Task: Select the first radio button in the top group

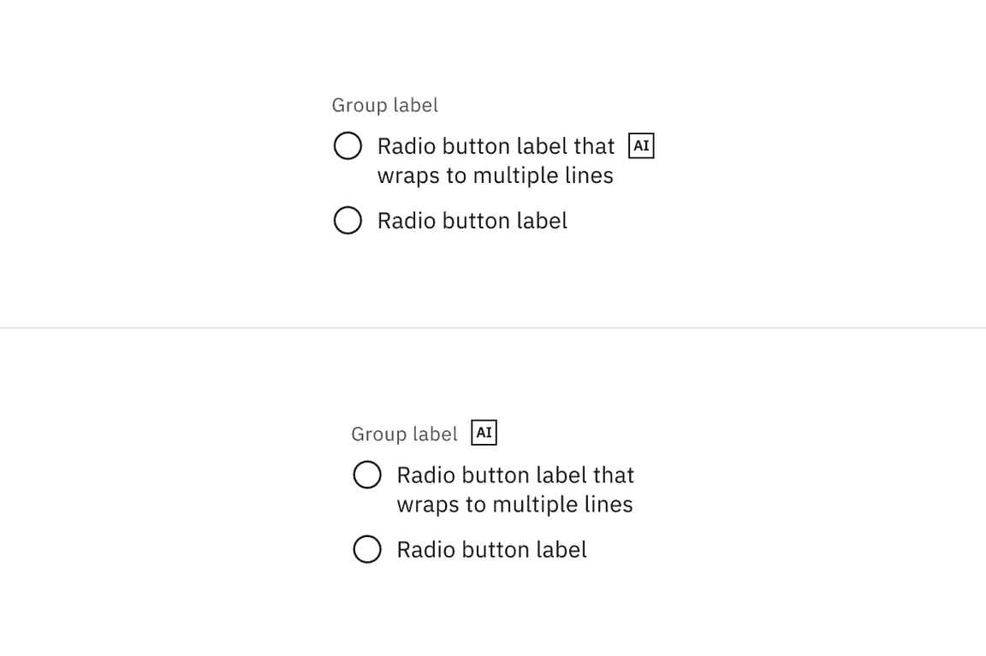Action: pos(347,145)
